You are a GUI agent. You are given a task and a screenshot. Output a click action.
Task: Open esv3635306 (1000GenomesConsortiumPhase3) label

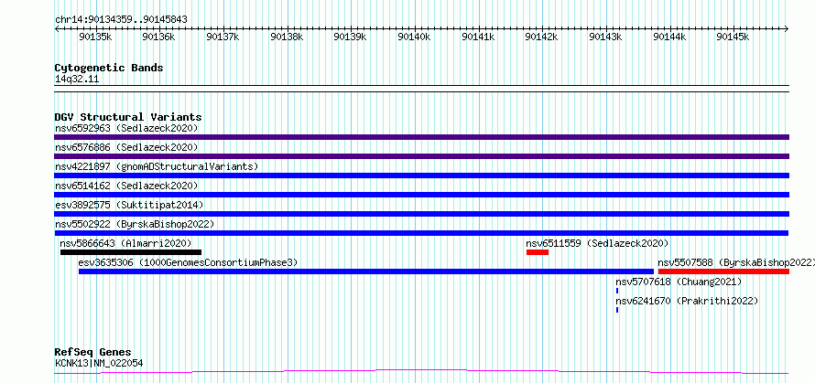pyautogui.click(x=188, y=262)
